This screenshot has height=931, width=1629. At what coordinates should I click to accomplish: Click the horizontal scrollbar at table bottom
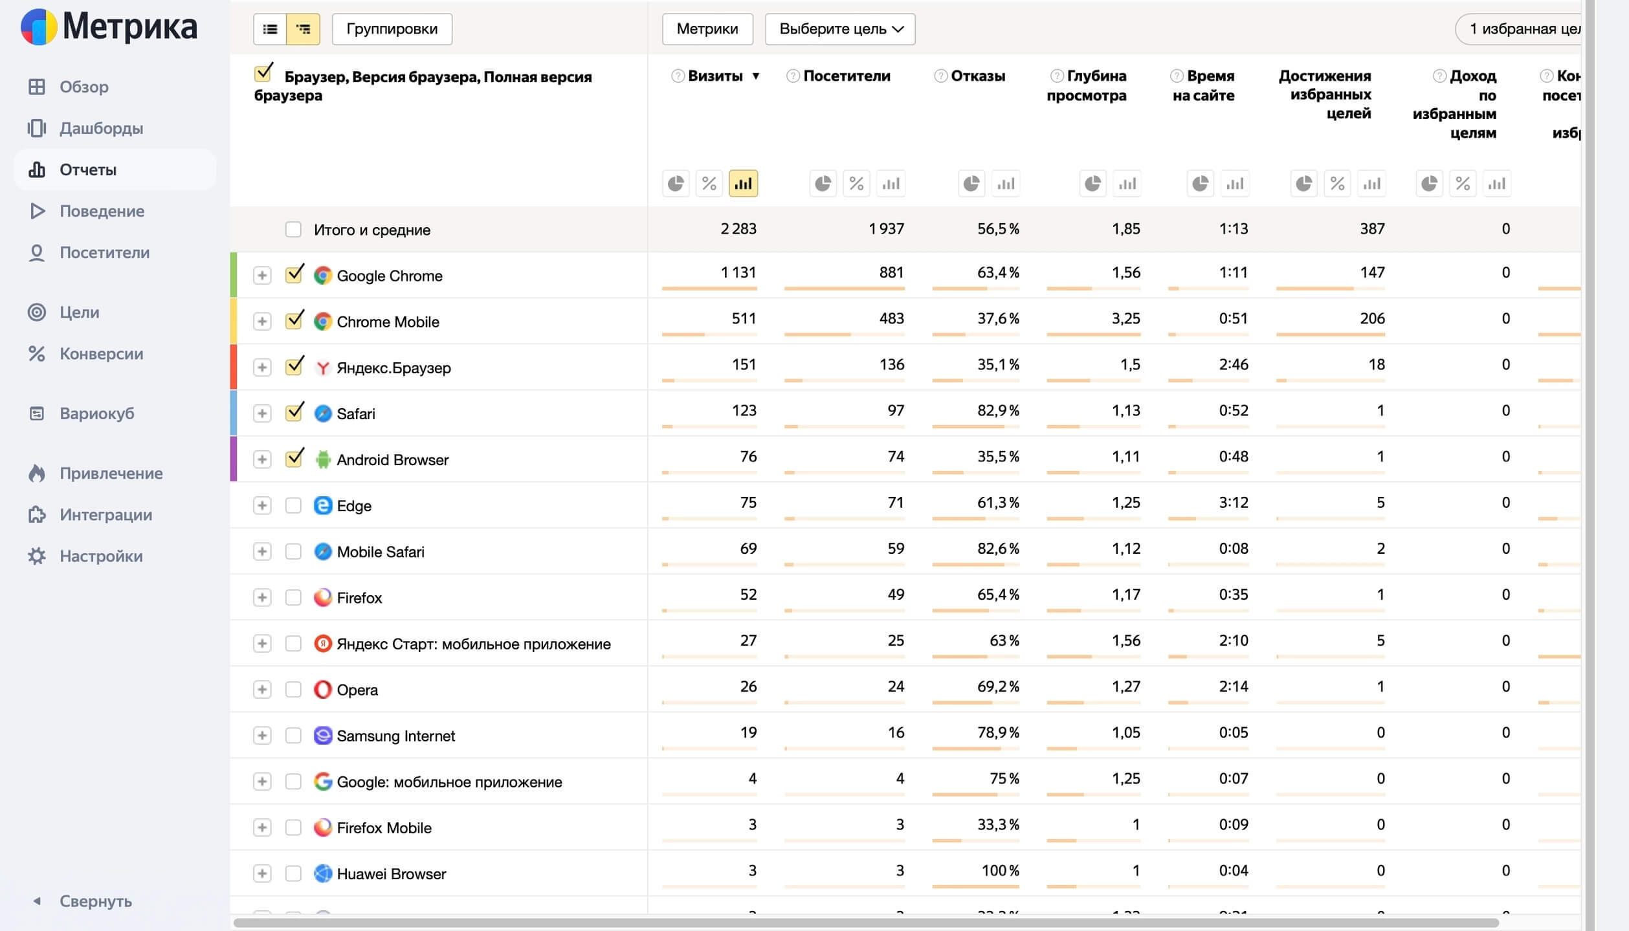click(866, 923)
